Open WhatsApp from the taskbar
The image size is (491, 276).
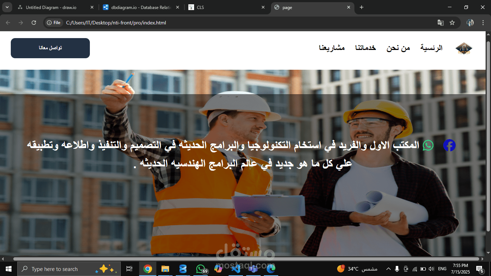pos(201,269)
